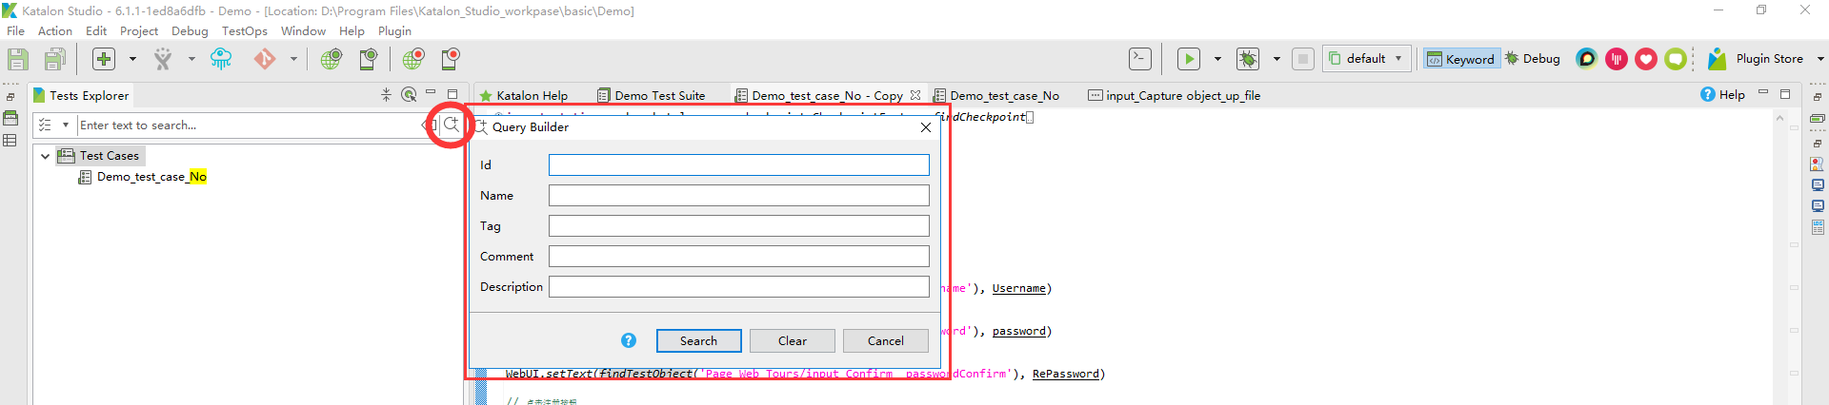The image size is (1829, 405).
Task: Open the Katalon command console icon
Action: (1140, 59)
